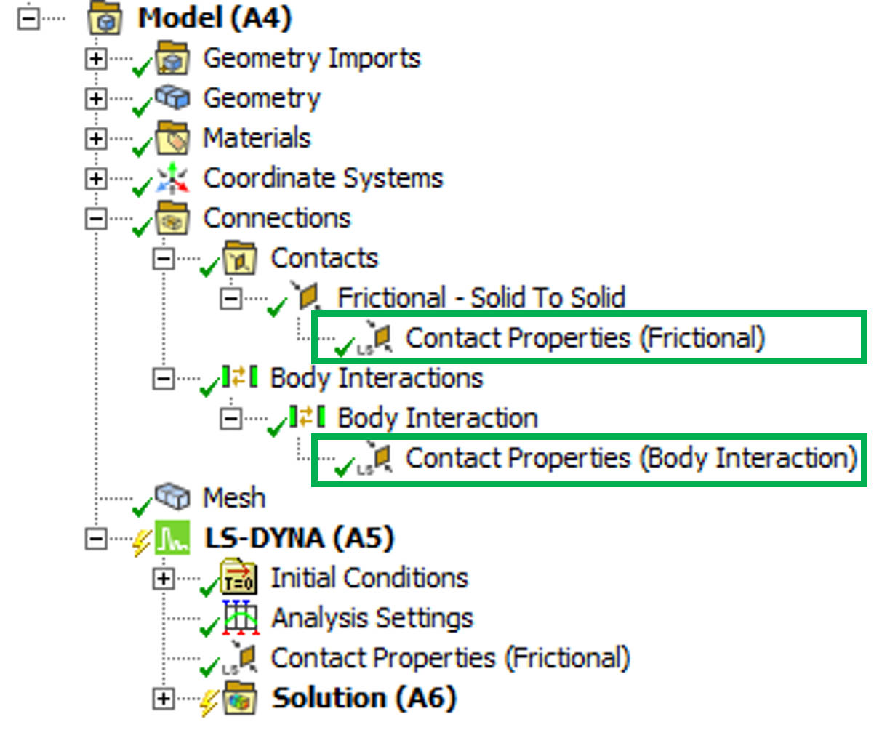Collapse the Connections tree node
The width and height of the screenshot is (882, 730).
coord(96,218)
